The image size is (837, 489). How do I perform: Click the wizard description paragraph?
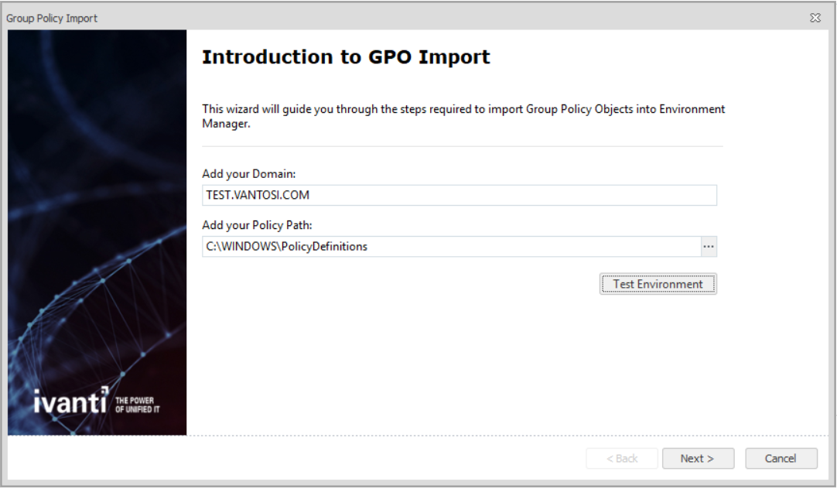tap(463, 116)
